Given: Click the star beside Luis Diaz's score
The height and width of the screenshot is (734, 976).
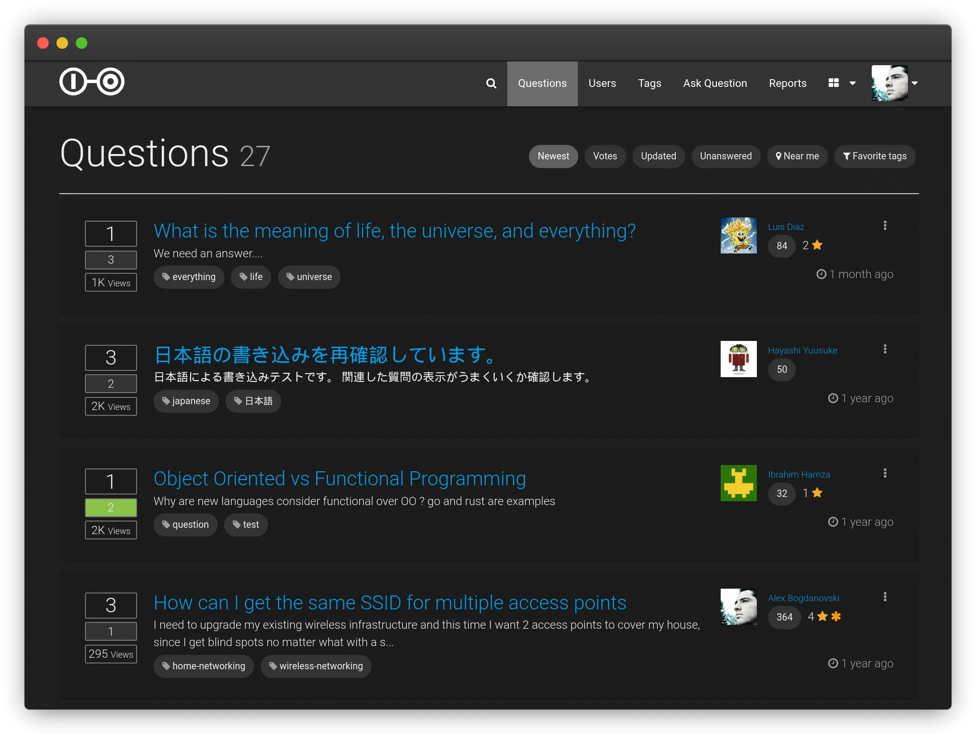Looking at the screenshot, I should click(817, 245).
